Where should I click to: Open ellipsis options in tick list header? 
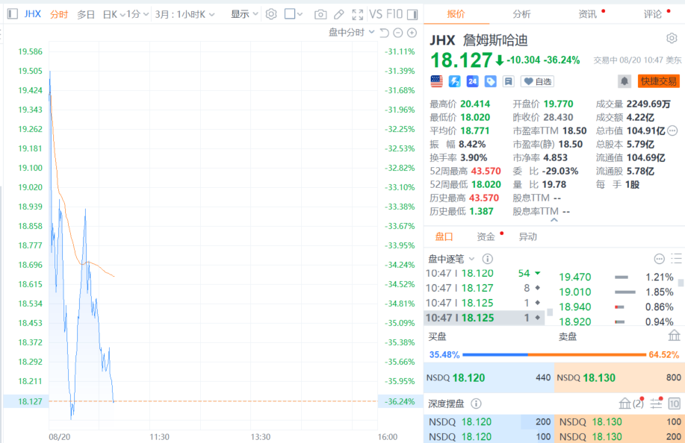pos(659,259)
